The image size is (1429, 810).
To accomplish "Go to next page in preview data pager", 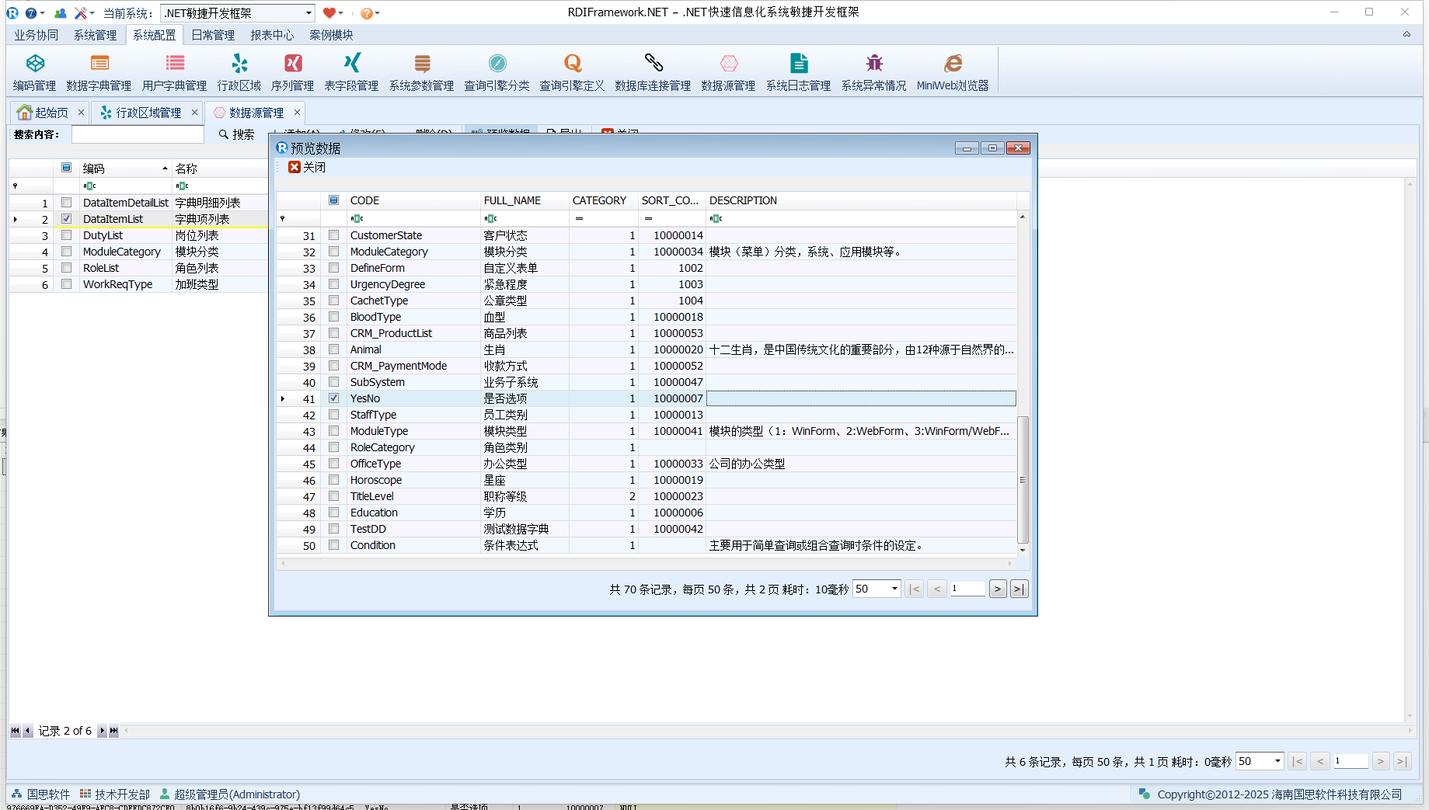I will tap(998, 589).
